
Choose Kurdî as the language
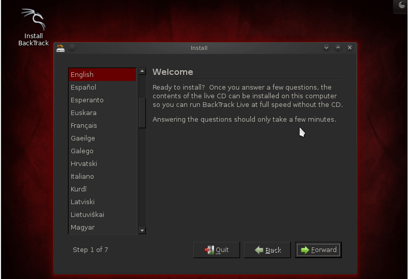pos(102,189)
